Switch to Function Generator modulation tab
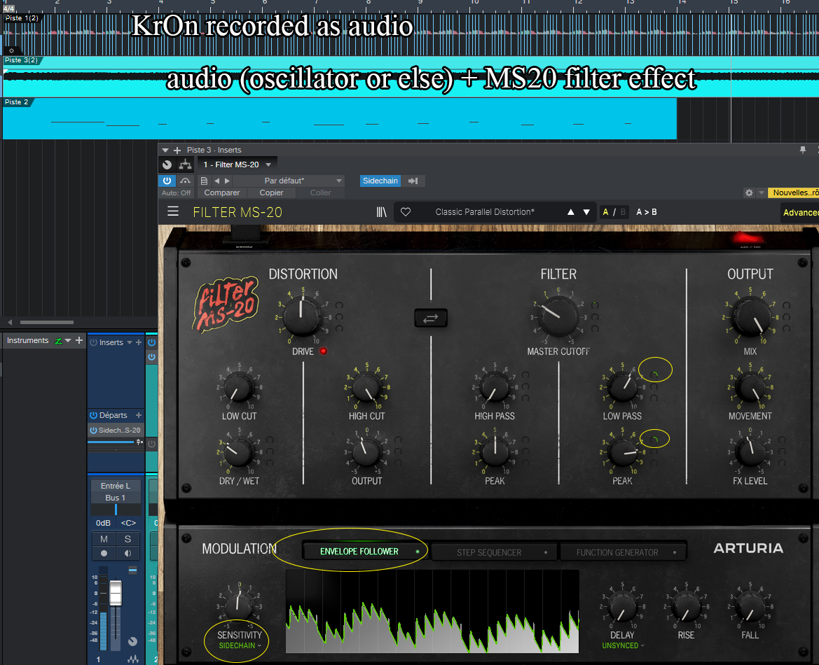 point(621,552)
